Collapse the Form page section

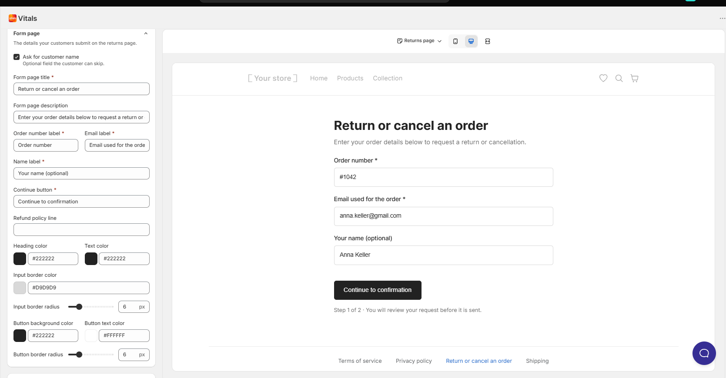pyautogui.click(x=146, y=33)
